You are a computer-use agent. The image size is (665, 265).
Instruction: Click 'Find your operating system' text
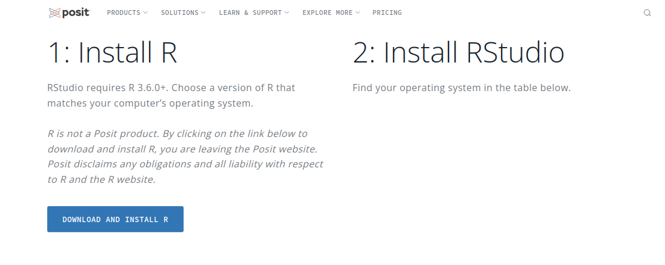click(x=462, y=88)
